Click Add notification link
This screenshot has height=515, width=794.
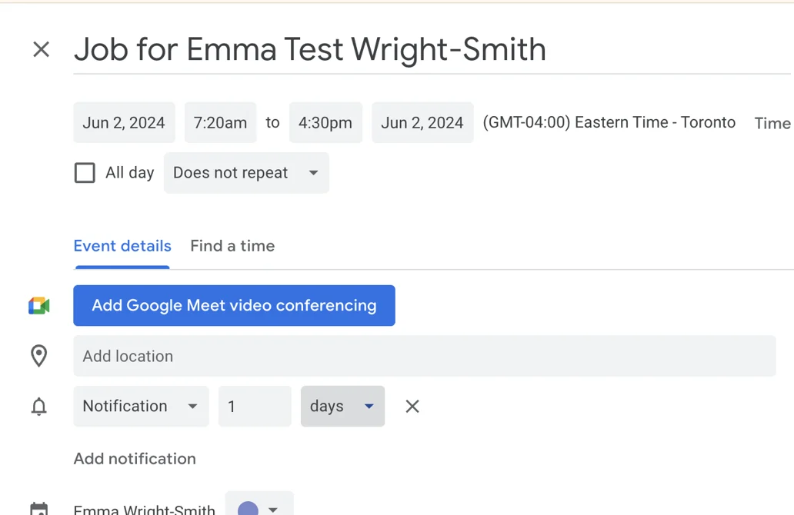135,459
